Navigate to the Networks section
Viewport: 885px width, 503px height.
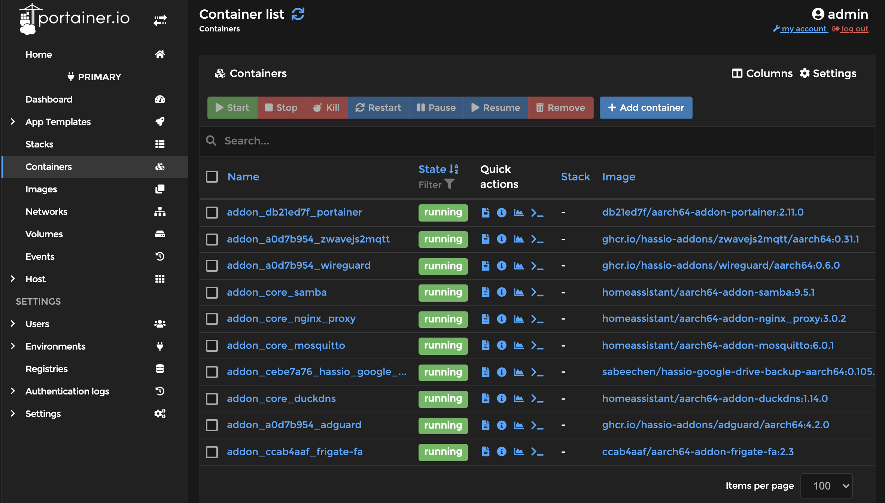click(x=46, y=211)
